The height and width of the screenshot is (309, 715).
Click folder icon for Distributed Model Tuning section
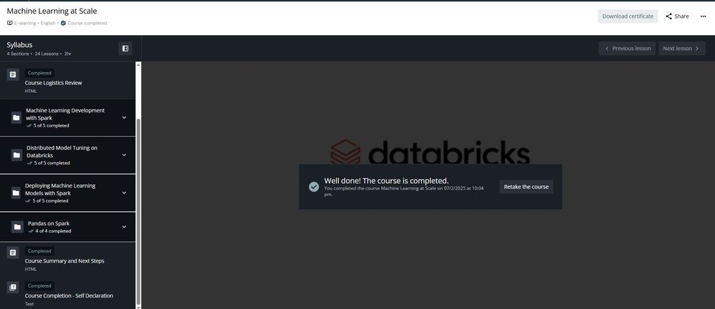16,154
